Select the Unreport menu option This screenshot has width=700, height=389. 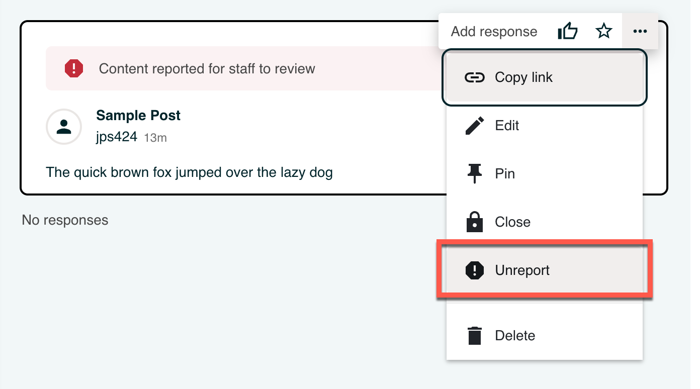(522, 270)
